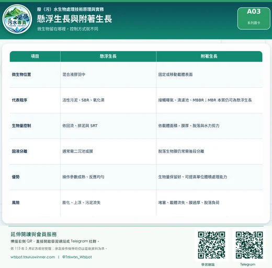Click the 廢（污）水生物處理技術原理與實務 heading

point(71,9)
